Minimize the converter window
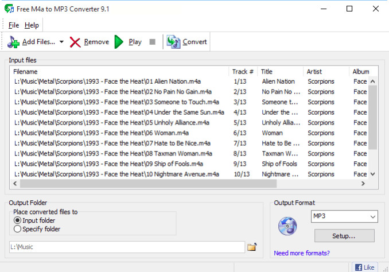This screenshot has width=389, height=272. click(x=324, y=9)
